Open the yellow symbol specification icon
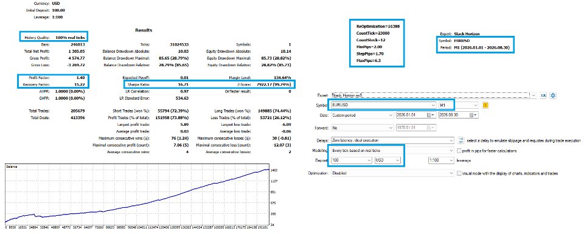 [485, 105]
